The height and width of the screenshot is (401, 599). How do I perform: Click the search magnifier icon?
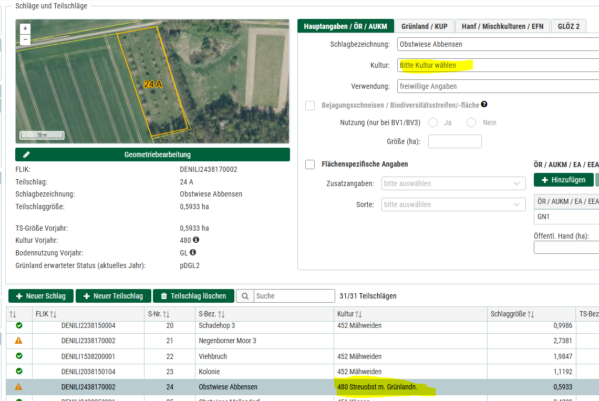pyautogui.click(x=245, y=296)
